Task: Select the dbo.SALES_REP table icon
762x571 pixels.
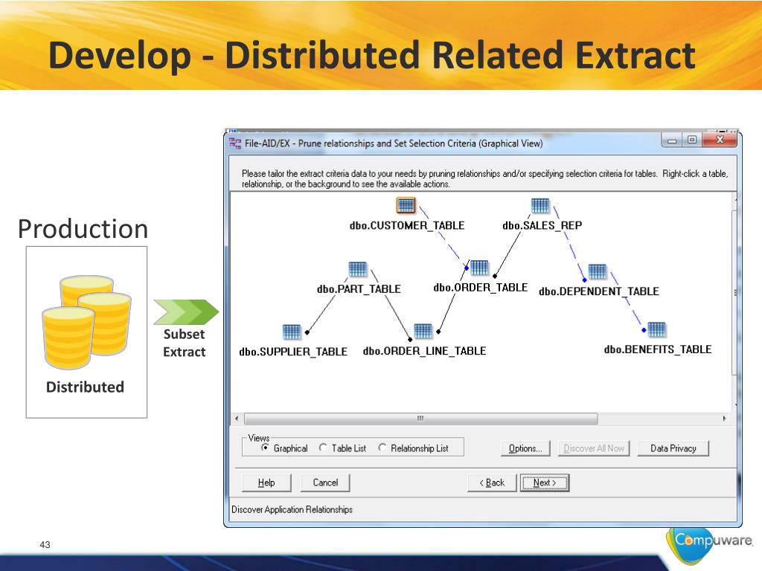Action: tap(540, 206)
